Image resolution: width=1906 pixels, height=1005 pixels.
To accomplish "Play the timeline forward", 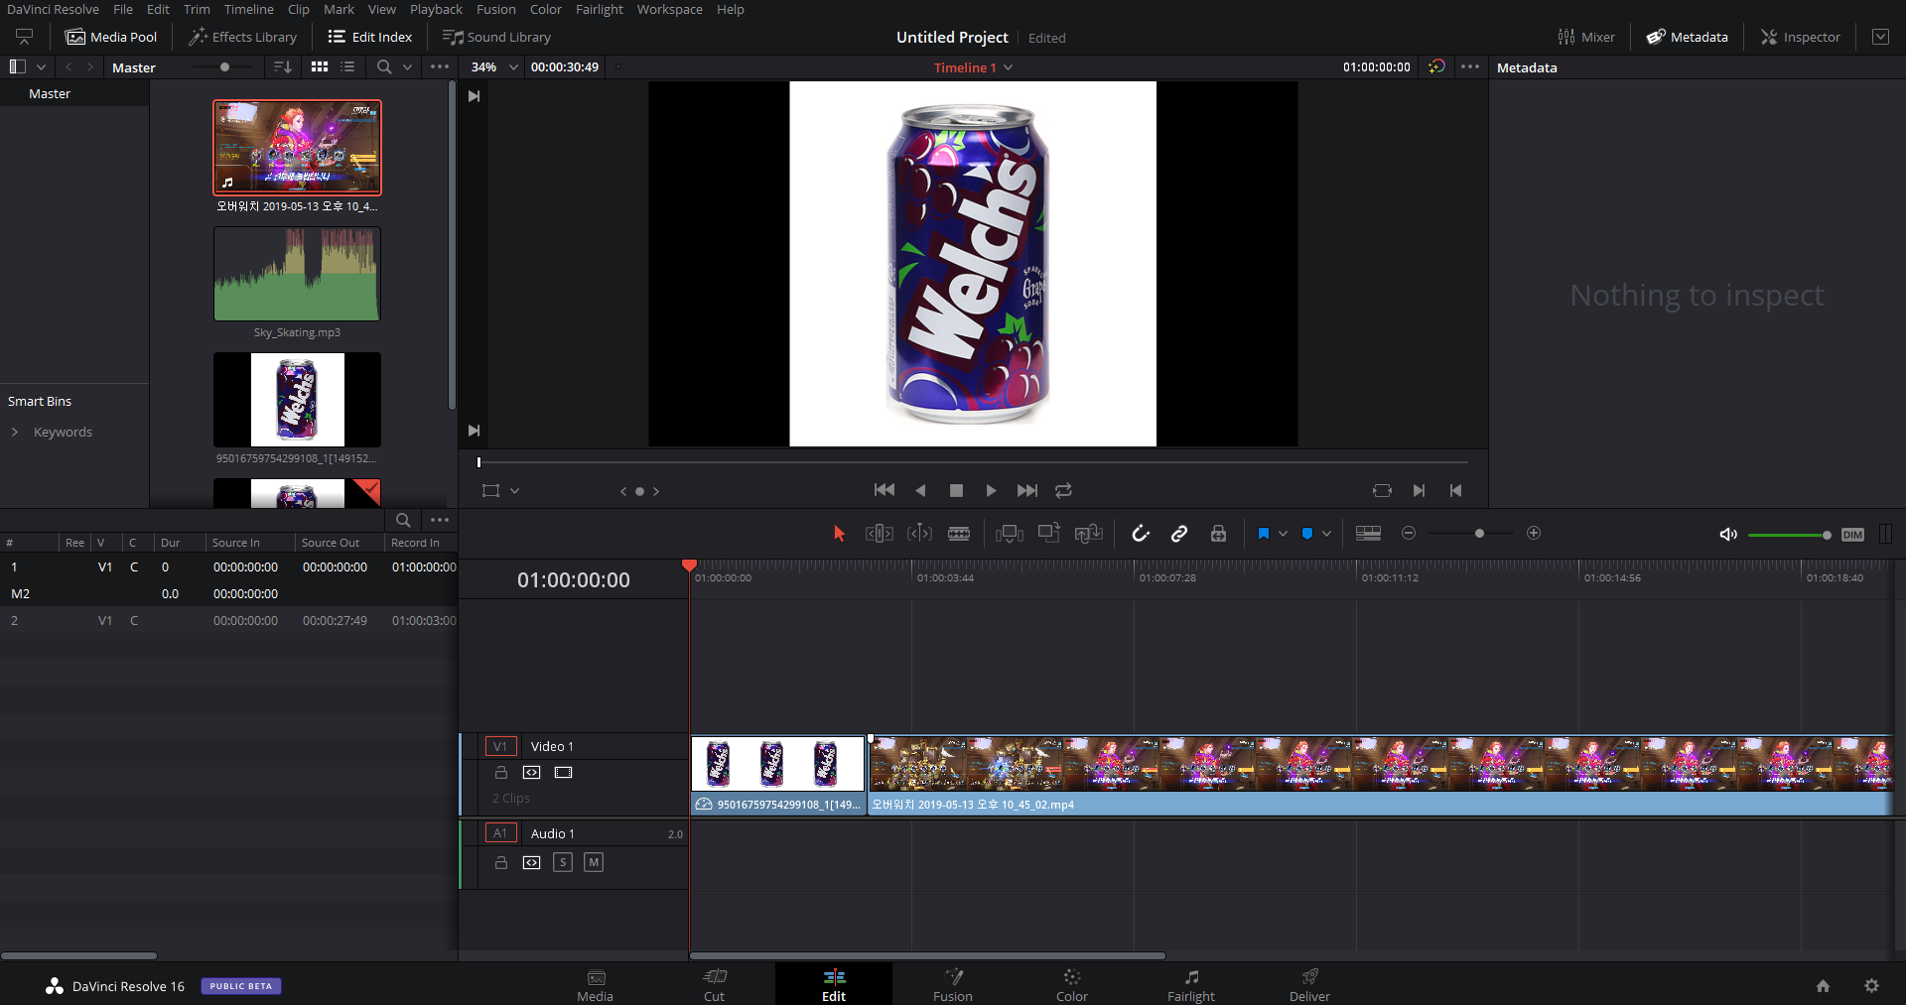I will [x=991, y=490].
